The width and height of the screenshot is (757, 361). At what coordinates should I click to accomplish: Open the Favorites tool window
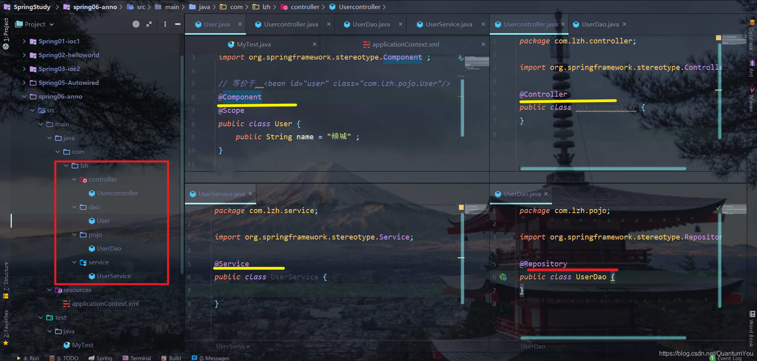(x=6, y=327)
